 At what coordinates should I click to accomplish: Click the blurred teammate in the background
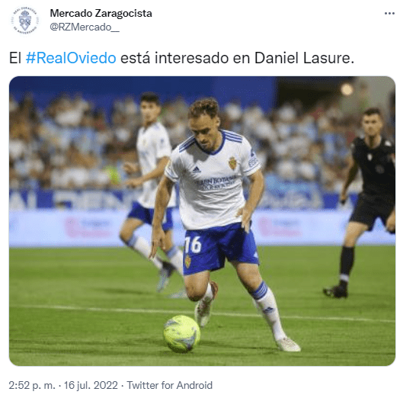point(150,191)
